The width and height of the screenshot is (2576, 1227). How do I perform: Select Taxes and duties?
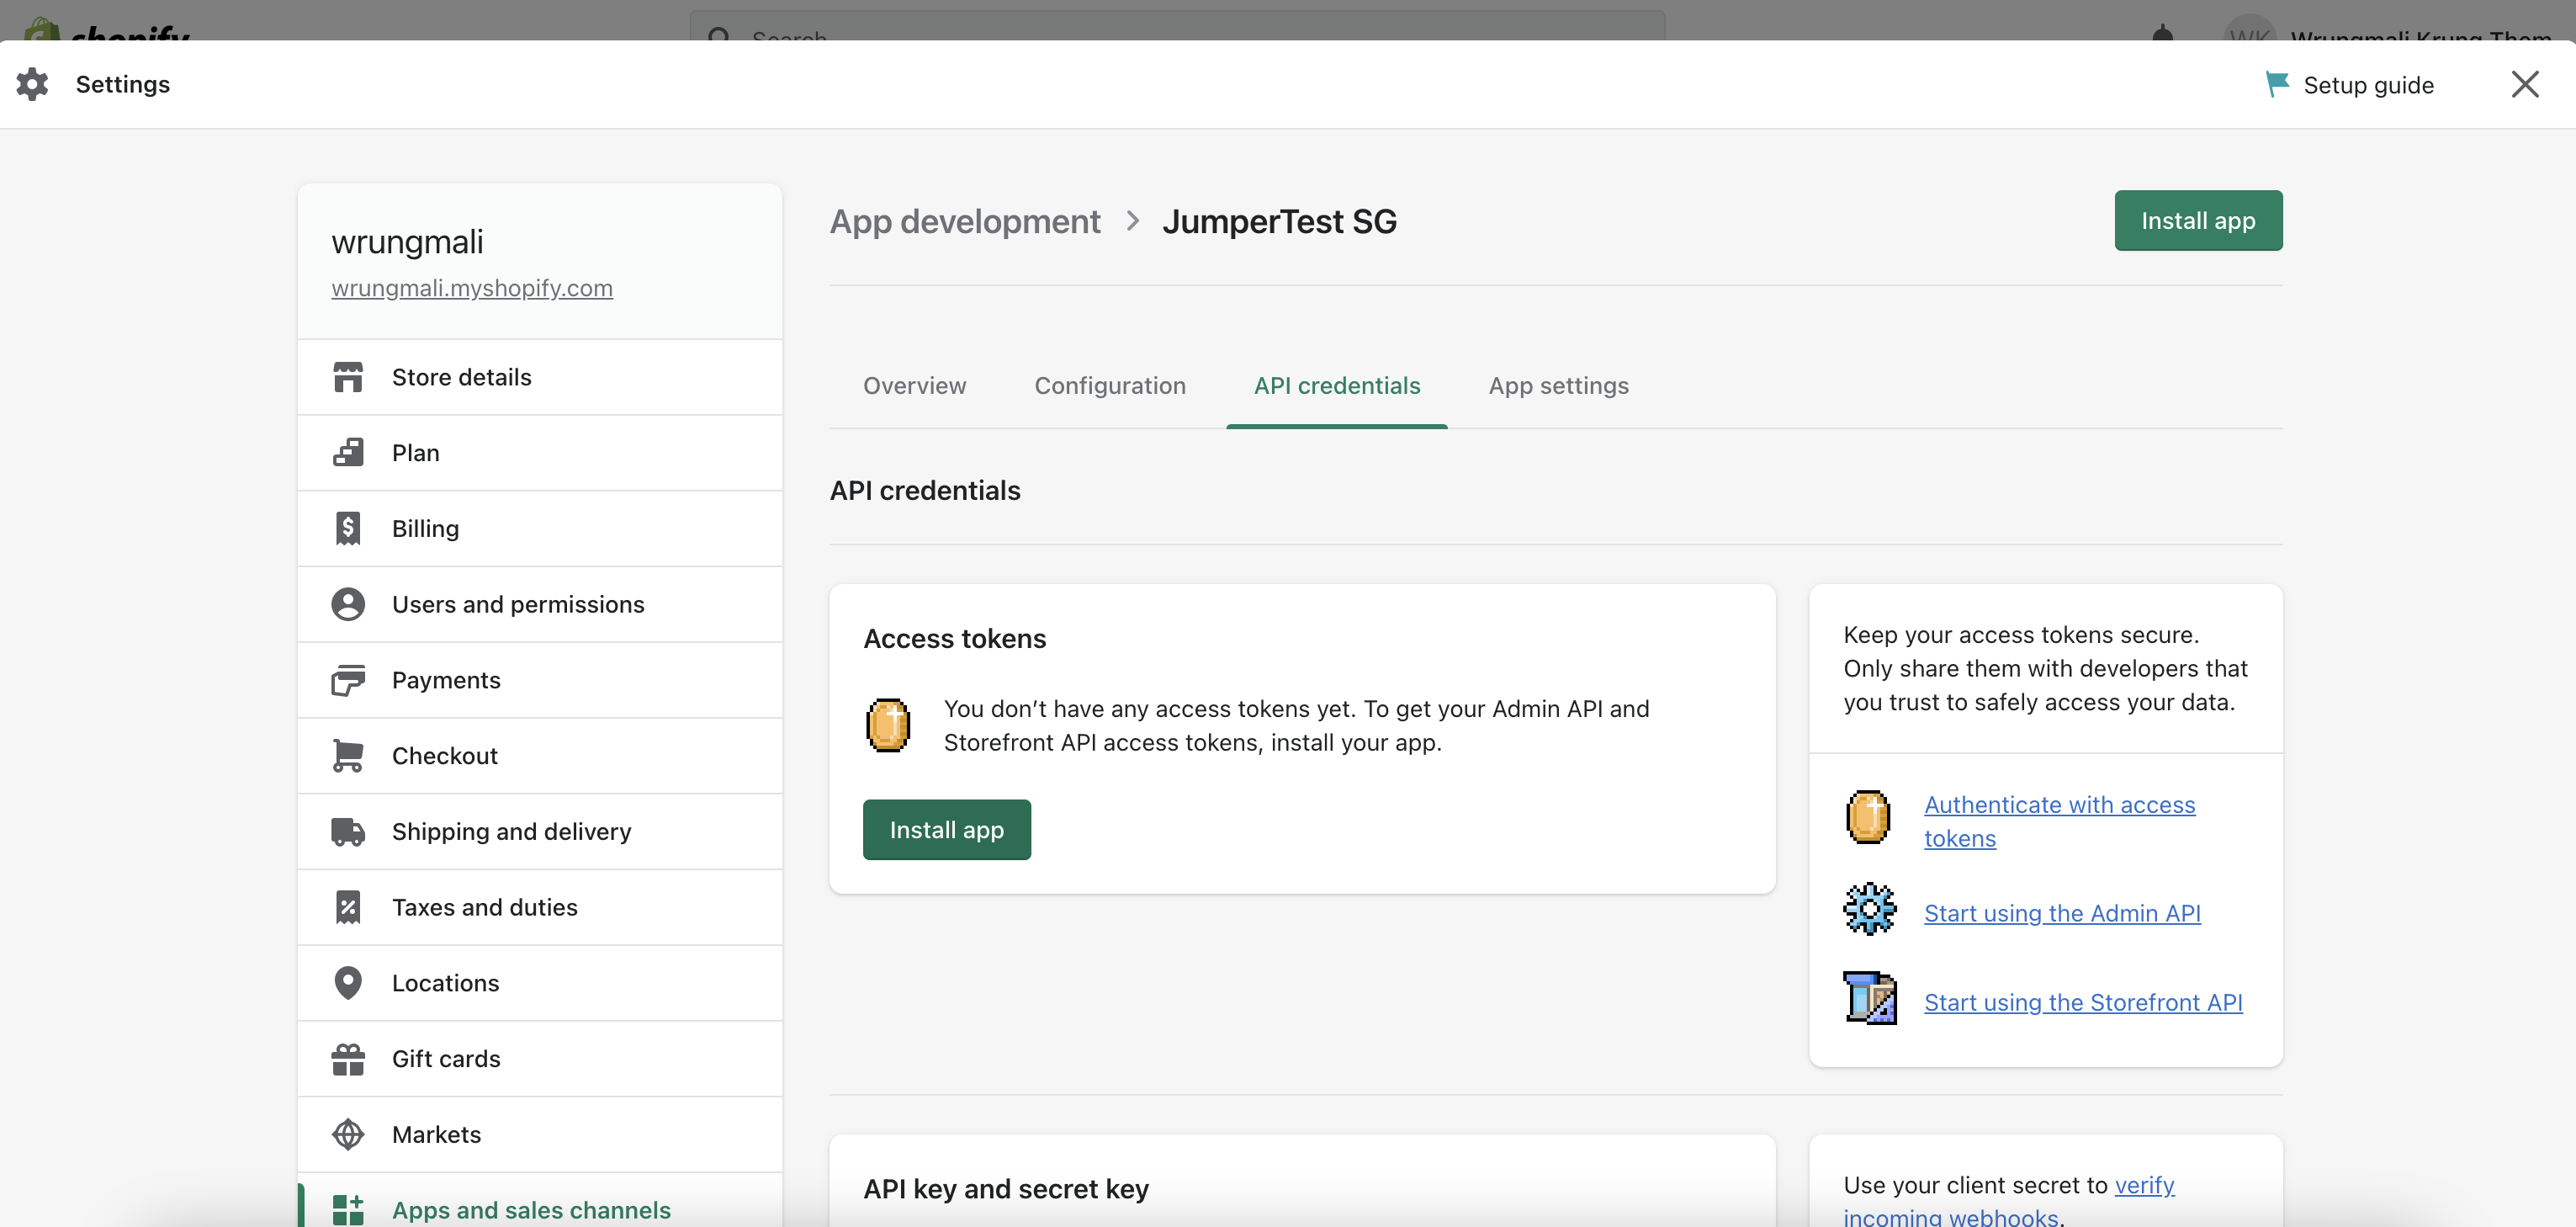pyautogui.click(x=540, y=907)
